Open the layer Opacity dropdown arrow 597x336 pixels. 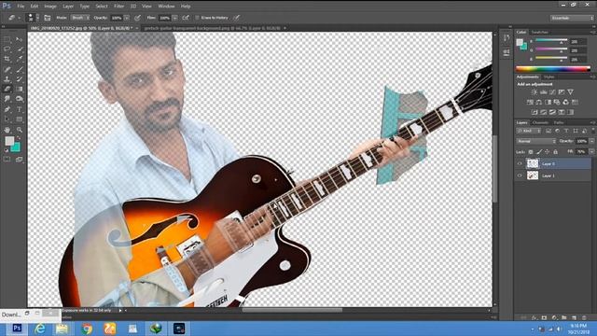[x=591, y=141]
